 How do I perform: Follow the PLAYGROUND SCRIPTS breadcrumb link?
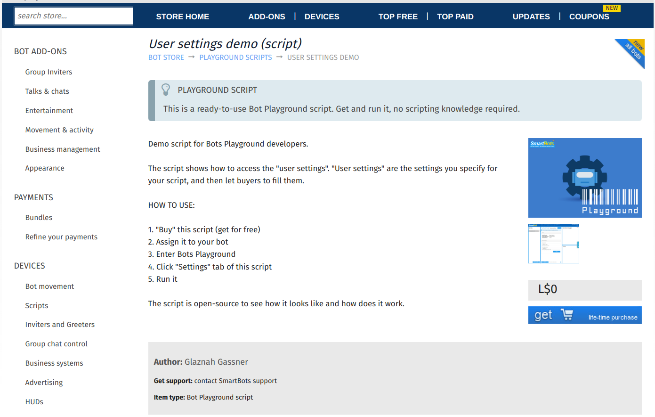click(235, 57)
